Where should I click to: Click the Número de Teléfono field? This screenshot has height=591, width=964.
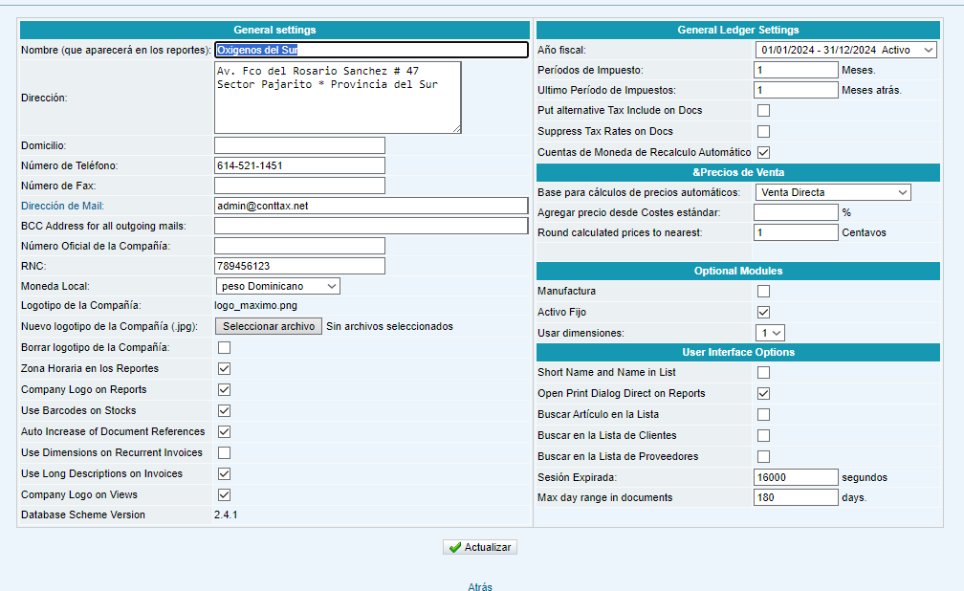[299, 165]
